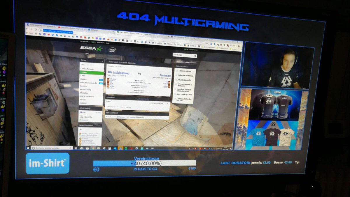
Task: Open the Windows Start menu
Action: pyautogui.click(x=28, y=148)
